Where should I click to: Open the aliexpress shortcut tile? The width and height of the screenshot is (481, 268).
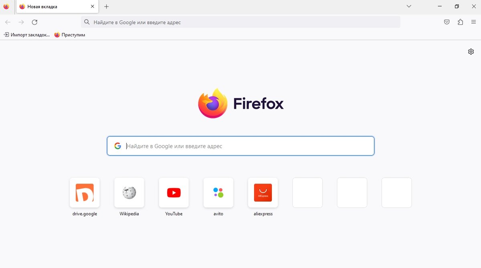(x=263, y=193)
